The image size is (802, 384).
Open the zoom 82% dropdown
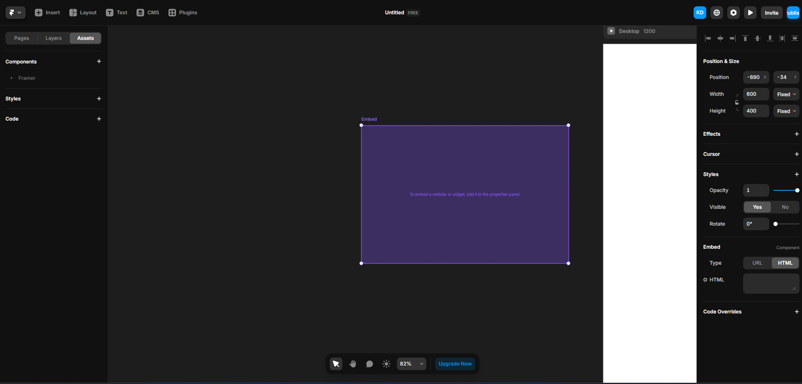411,364
